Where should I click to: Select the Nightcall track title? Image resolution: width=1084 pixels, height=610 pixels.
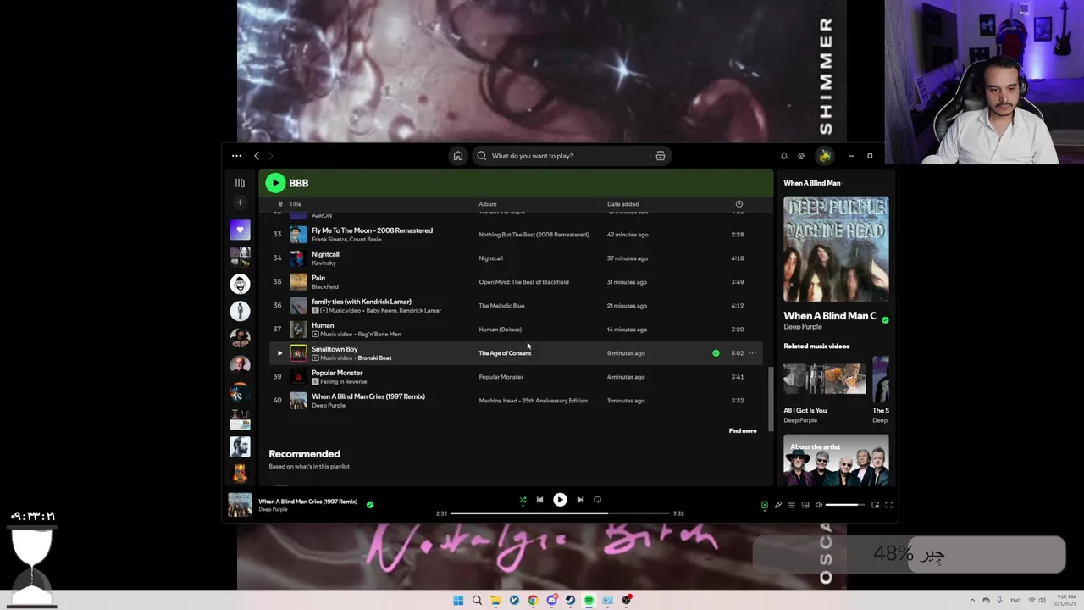[x=325, y=254]
